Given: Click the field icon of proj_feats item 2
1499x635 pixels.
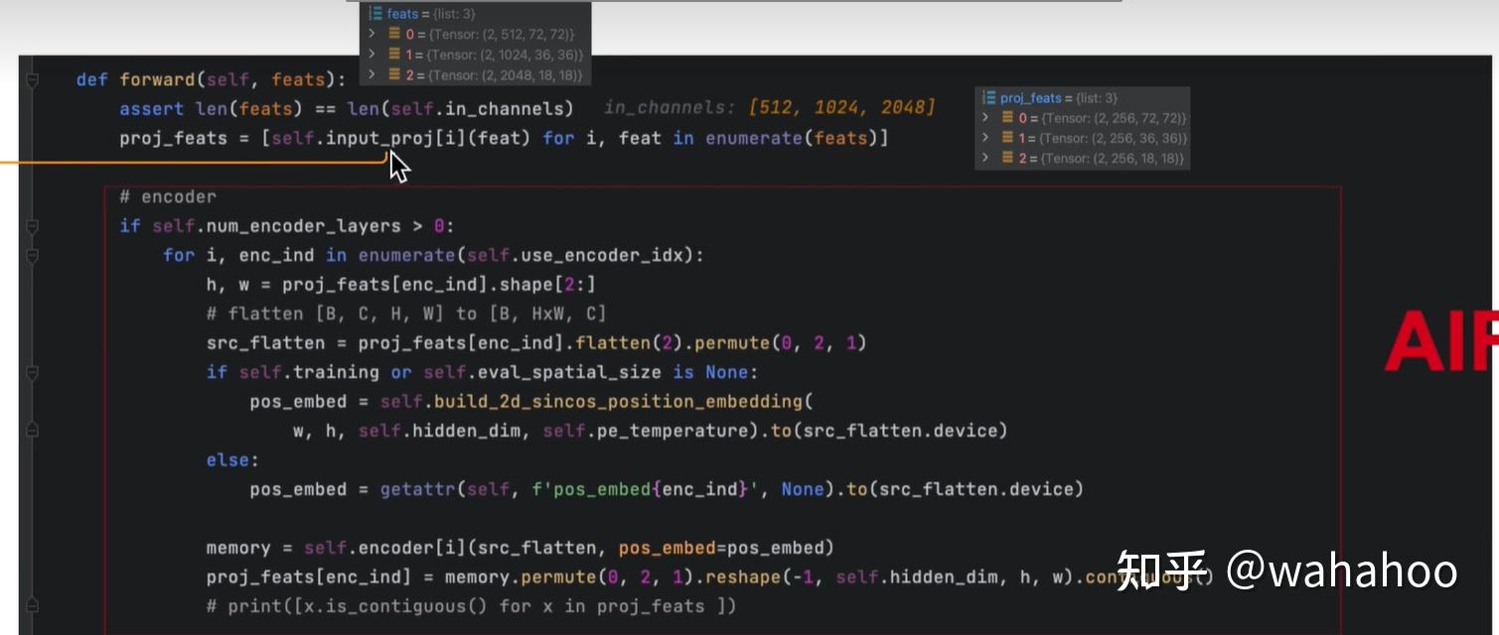Looking at the screenshot, I should 1007,158.
